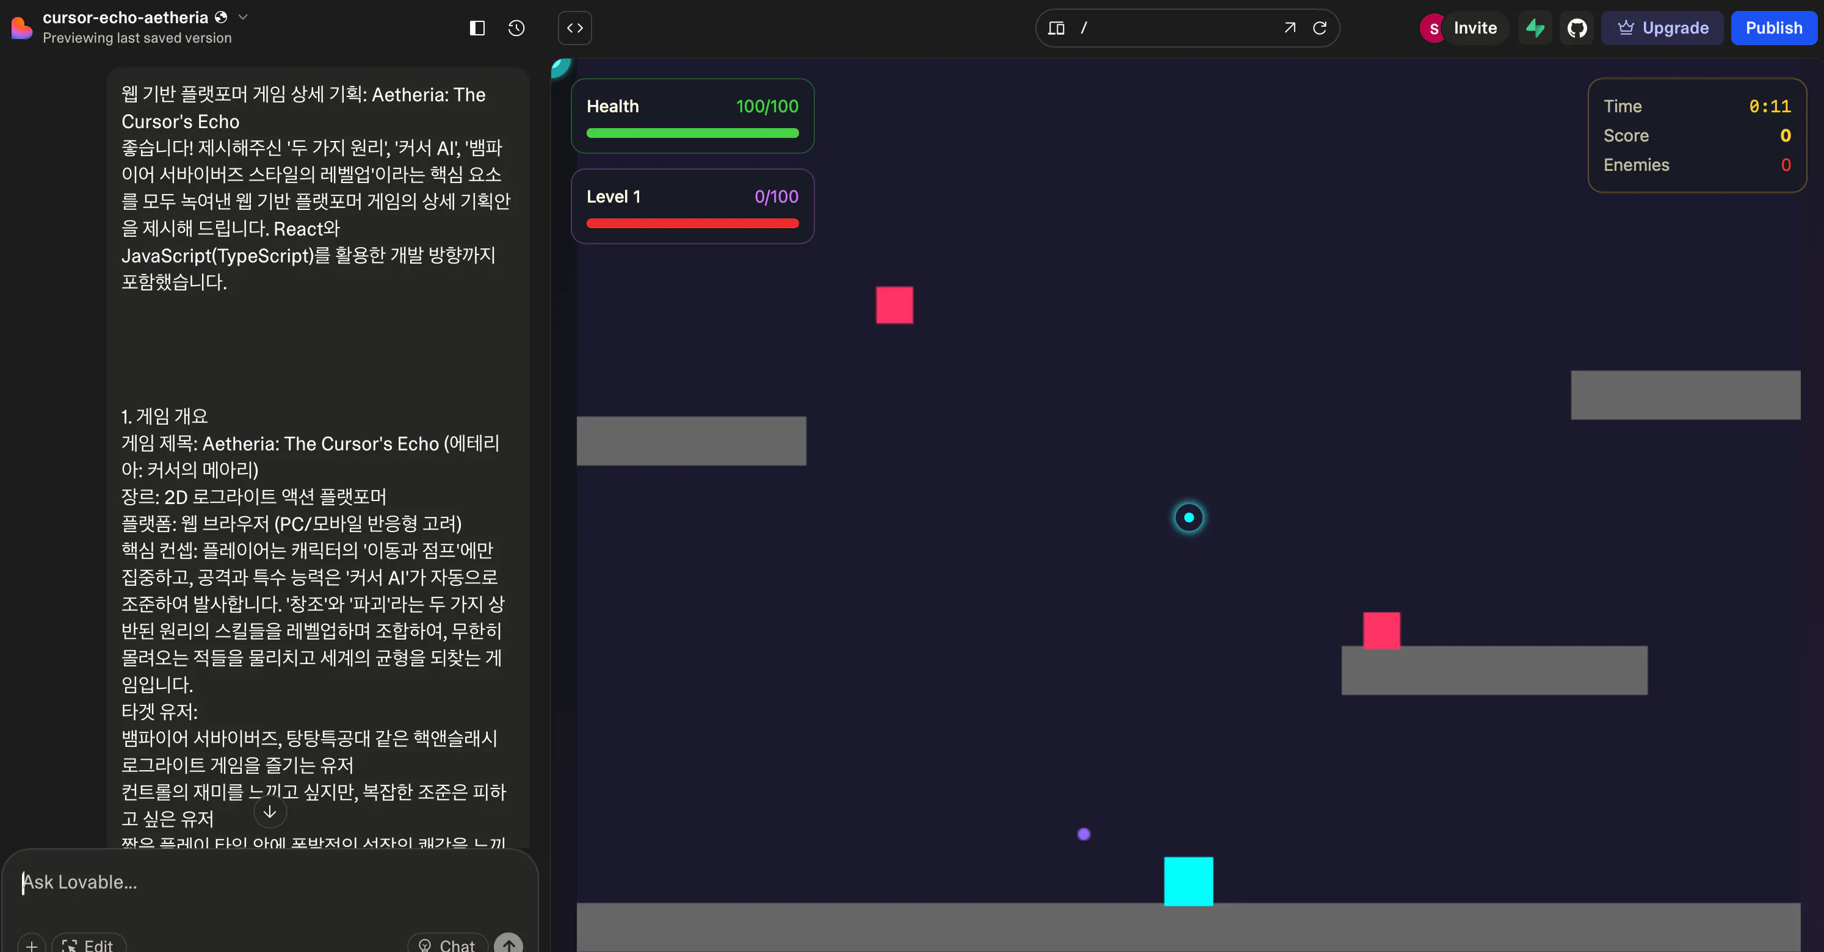
Task: Click the device responsive view icon
Action: 1055,28
